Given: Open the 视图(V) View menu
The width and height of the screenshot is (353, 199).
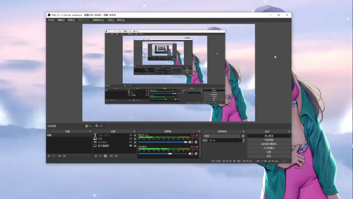Looking at the screenshot, I should [x=71, y=20].
